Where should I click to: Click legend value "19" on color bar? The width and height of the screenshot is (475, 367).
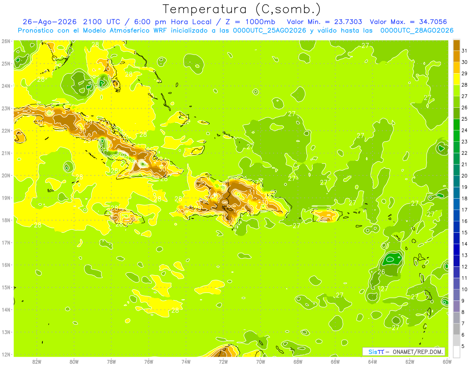[464, 187]
